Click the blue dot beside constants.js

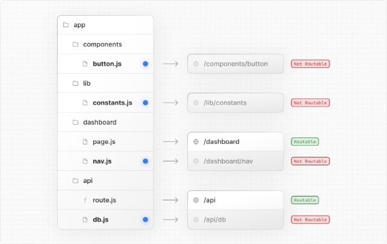click(x=145, y=103)
